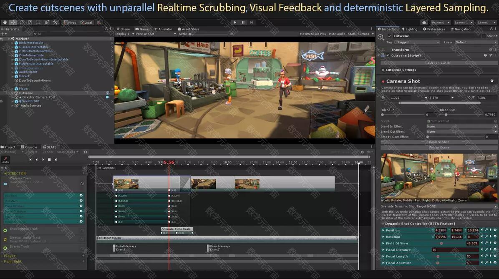Click the SLATE Auto key record button

[5, 160]
